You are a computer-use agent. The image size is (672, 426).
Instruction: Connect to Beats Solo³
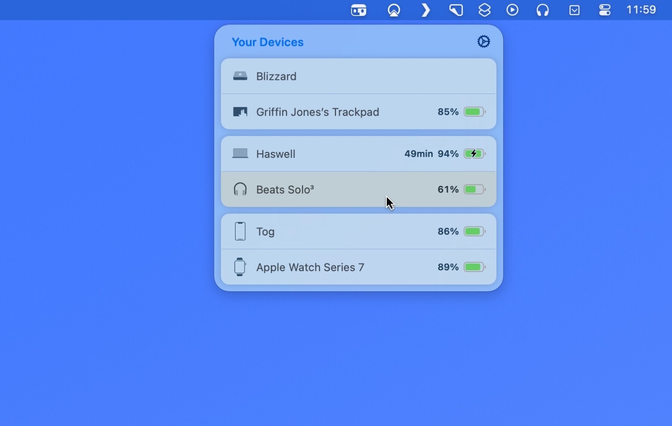pos(358,189)
